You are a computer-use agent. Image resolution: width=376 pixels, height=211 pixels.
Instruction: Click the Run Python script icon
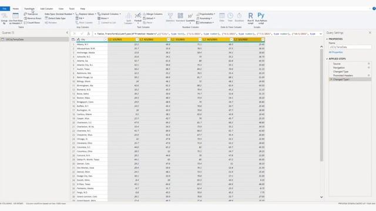click(261, 16)
